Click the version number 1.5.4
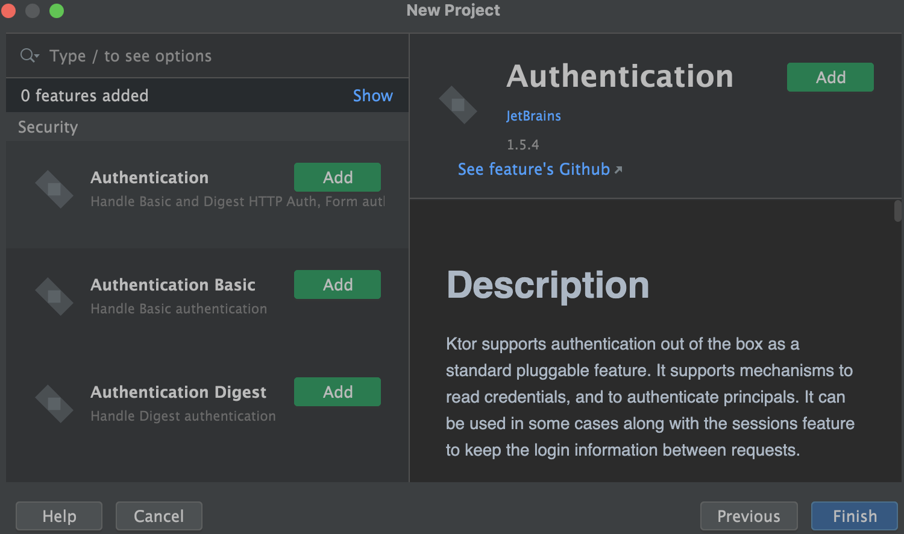This screenshot has width=904, height=534. coord(523,145)
